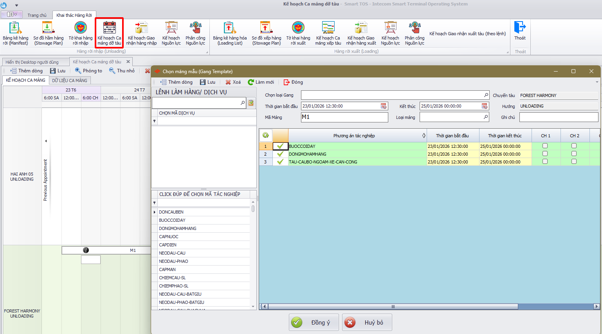Tick CH 1 checkbox for BUOCCOIDAY row
The image size is (602, 334).
[x=545, y=146]
